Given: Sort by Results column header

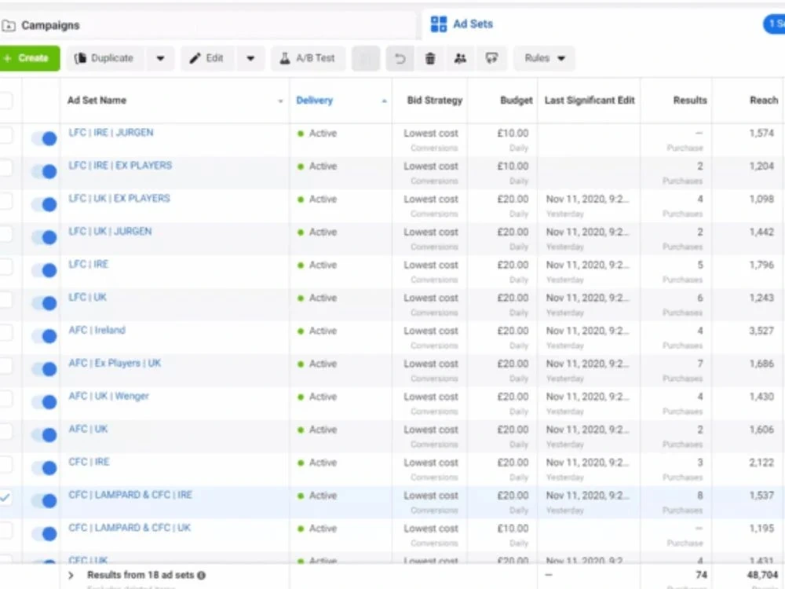Looking at the screenshot, I should point(690,101).
